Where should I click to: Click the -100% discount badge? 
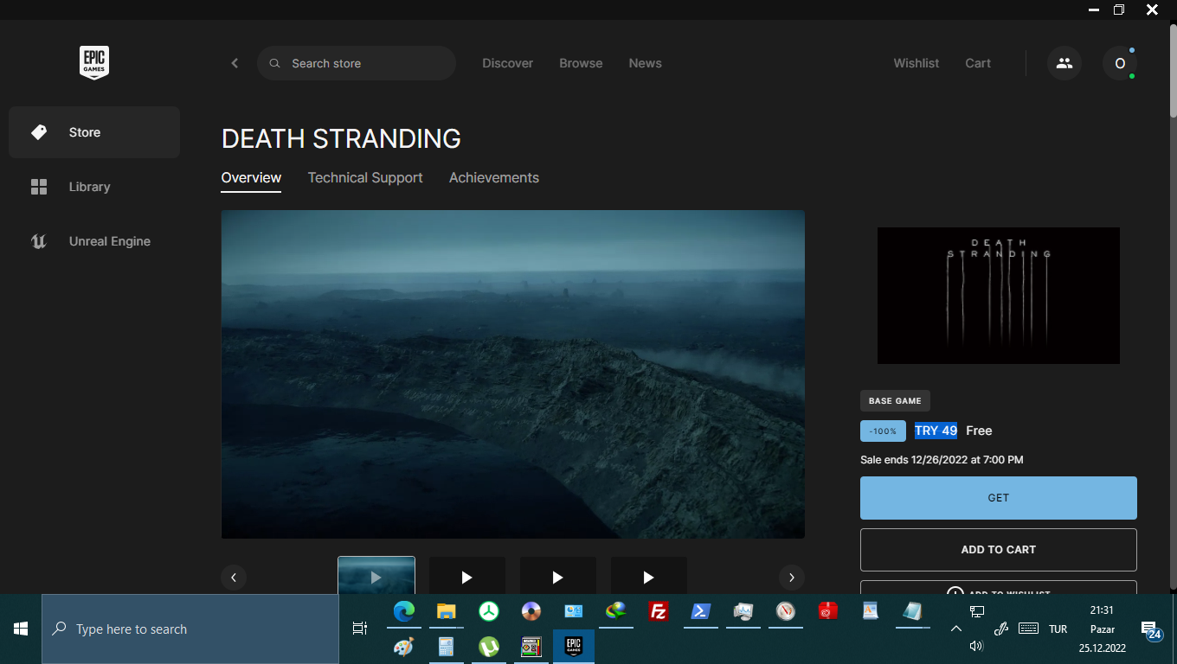coord(883,431)
